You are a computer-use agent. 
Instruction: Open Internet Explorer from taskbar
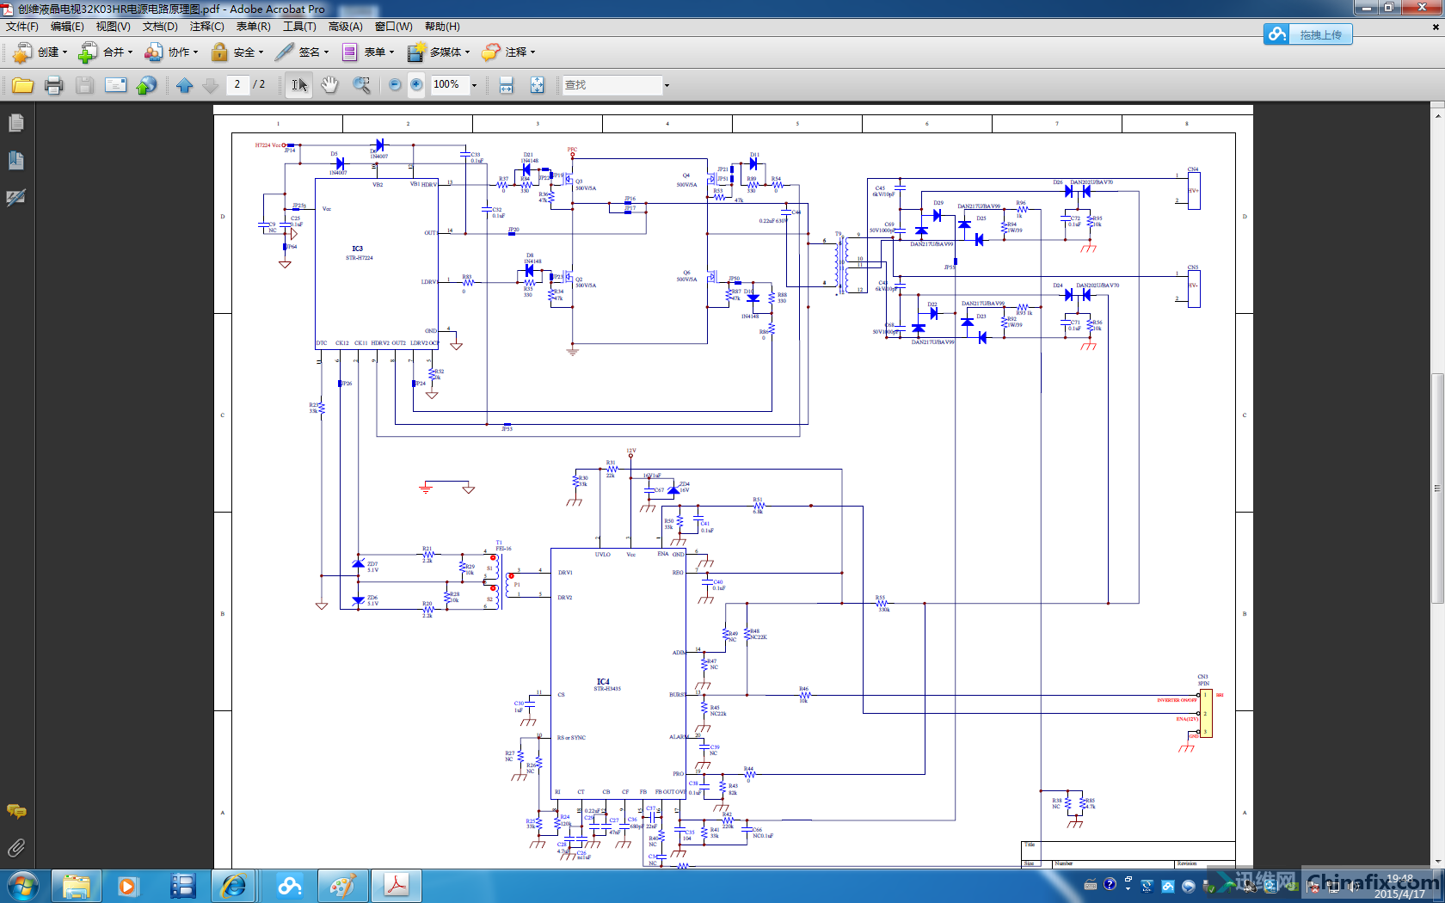tap(234, 886)
